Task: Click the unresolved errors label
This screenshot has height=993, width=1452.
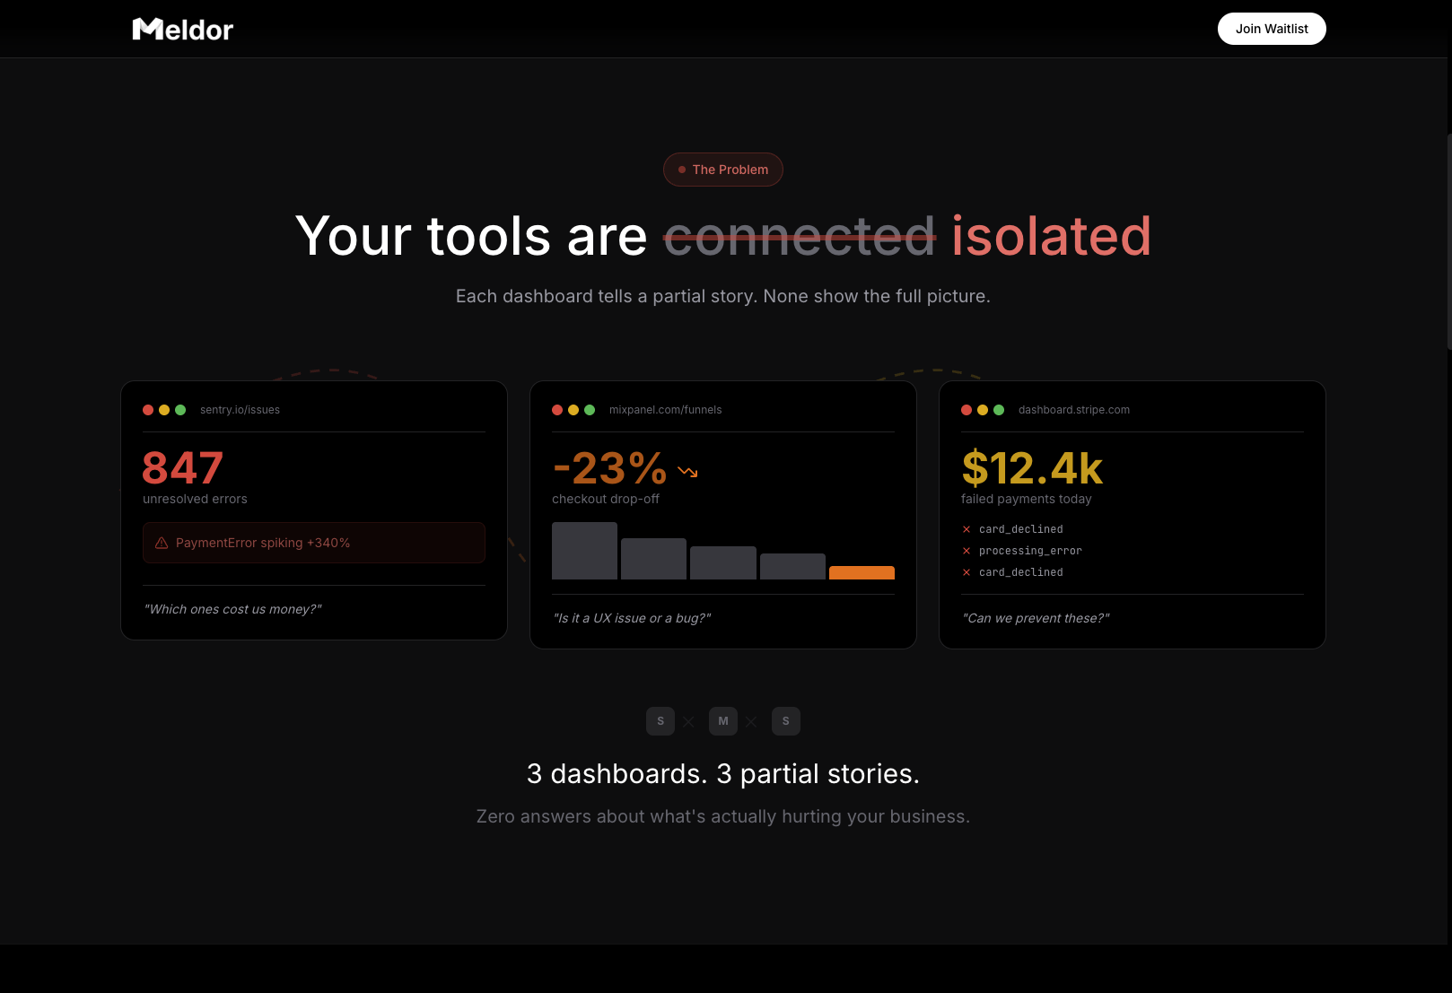Action: 195,499
